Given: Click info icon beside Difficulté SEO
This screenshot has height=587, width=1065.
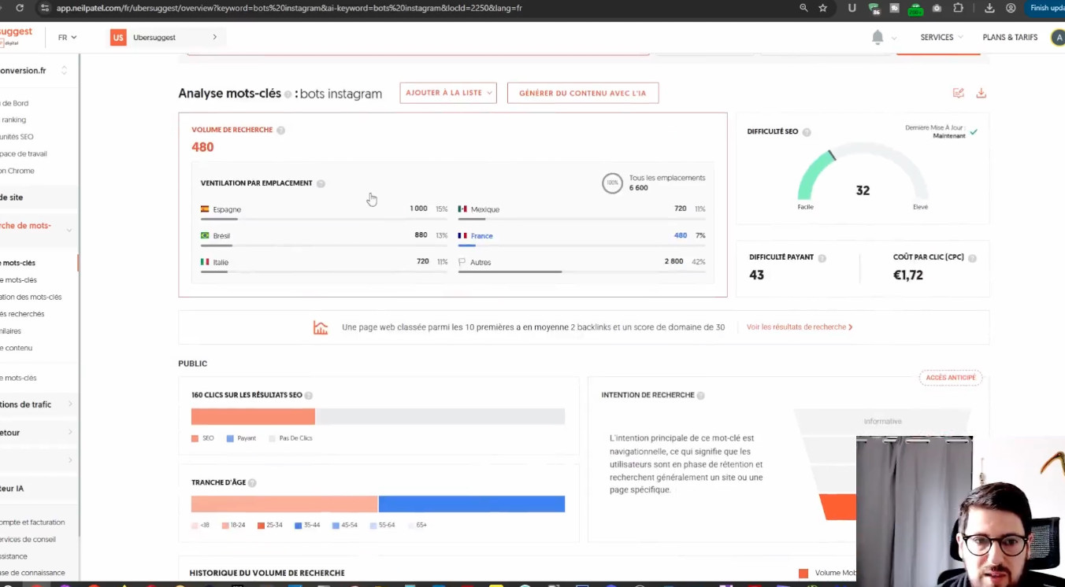Looking at the screenshot, I should pyautogui.click(x=806, y=132).
